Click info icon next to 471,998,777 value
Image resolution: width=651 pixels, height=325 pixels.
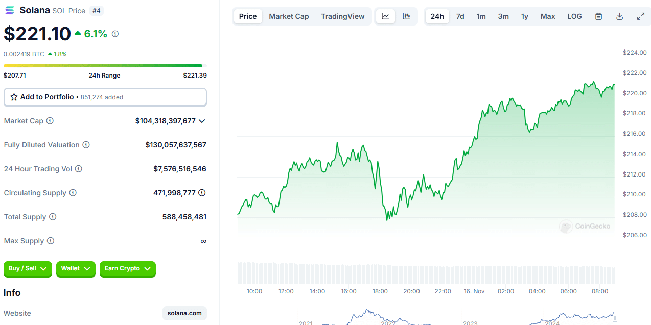pos(202,193)
